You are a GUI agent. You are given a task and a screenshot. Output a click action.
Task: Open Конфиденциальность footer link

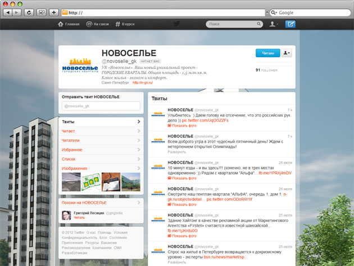click(79, 237)
